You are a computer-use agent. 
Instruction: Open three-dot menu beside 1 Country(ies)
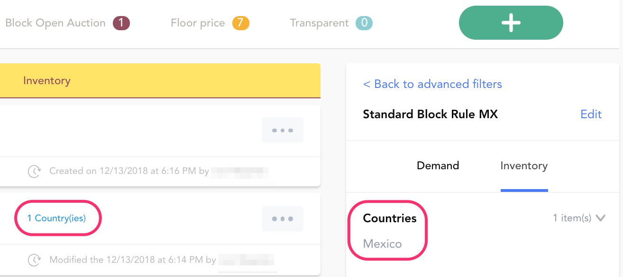point(283,219)
